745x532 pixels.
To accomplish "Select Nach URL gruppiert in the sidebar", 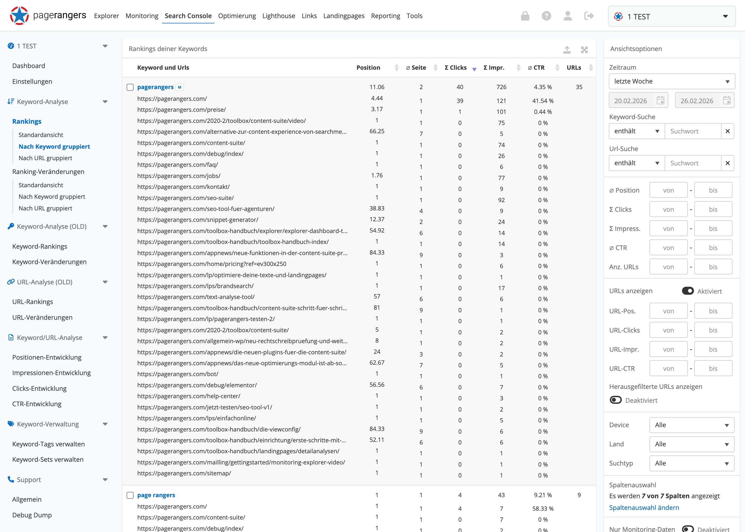I will coord(45,158).
